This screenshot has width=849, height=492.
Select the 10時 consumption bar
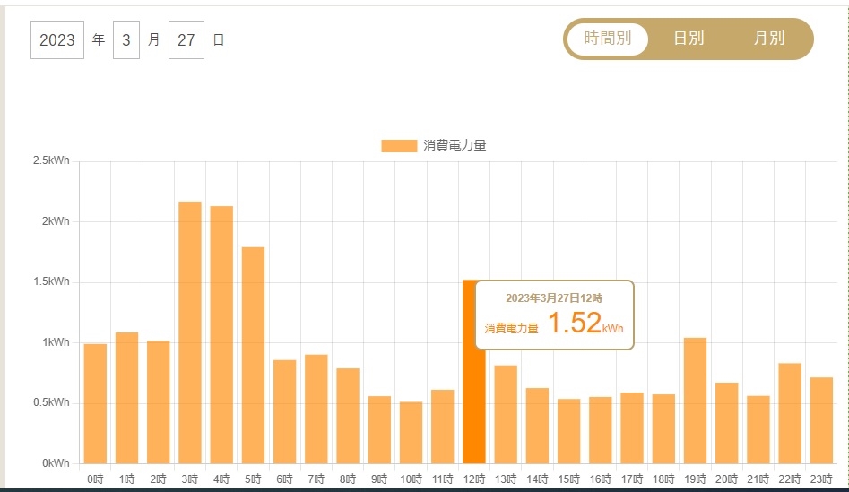tap(411, 433)
